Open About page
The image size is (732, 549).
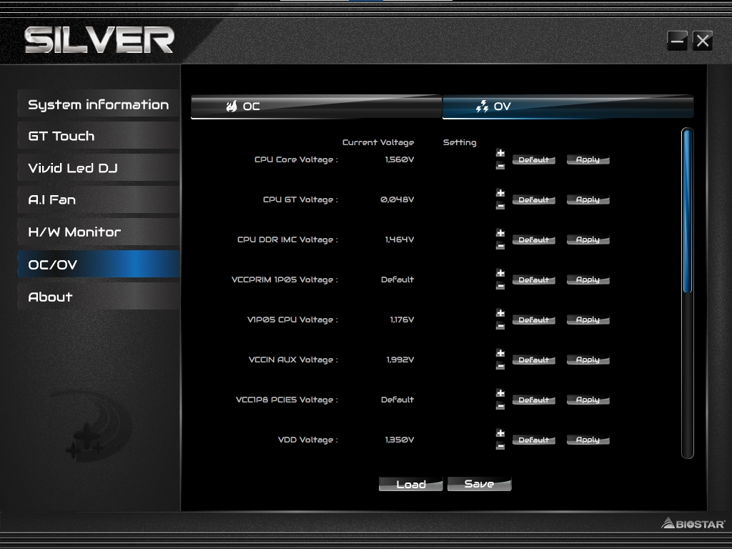(x=99, y=297)
